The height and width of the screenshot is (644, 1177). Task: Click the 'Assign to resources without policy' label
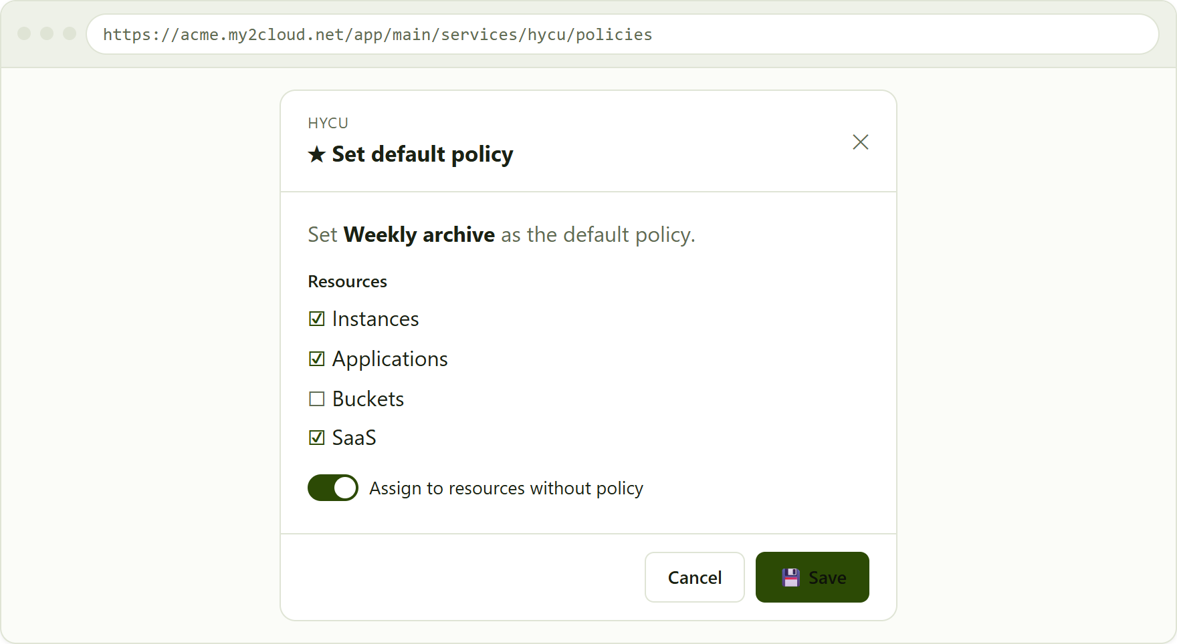point(506,488)
